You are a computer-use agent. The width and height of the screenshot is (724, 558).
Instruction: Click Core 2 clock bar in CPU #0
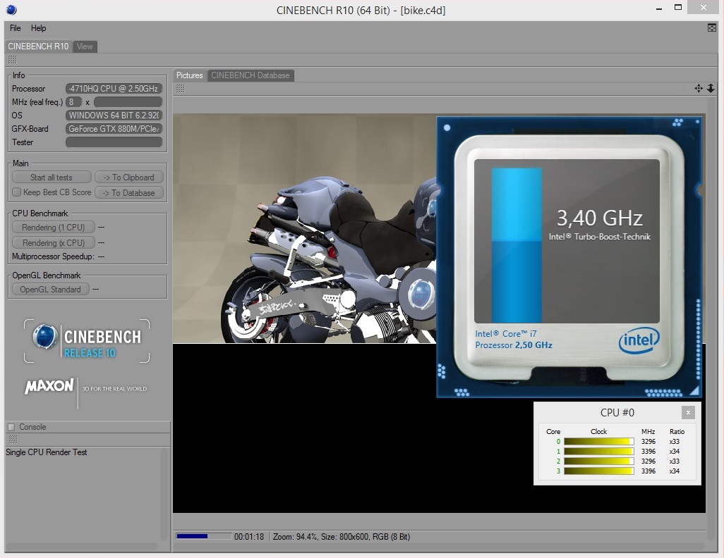[599, 461]
